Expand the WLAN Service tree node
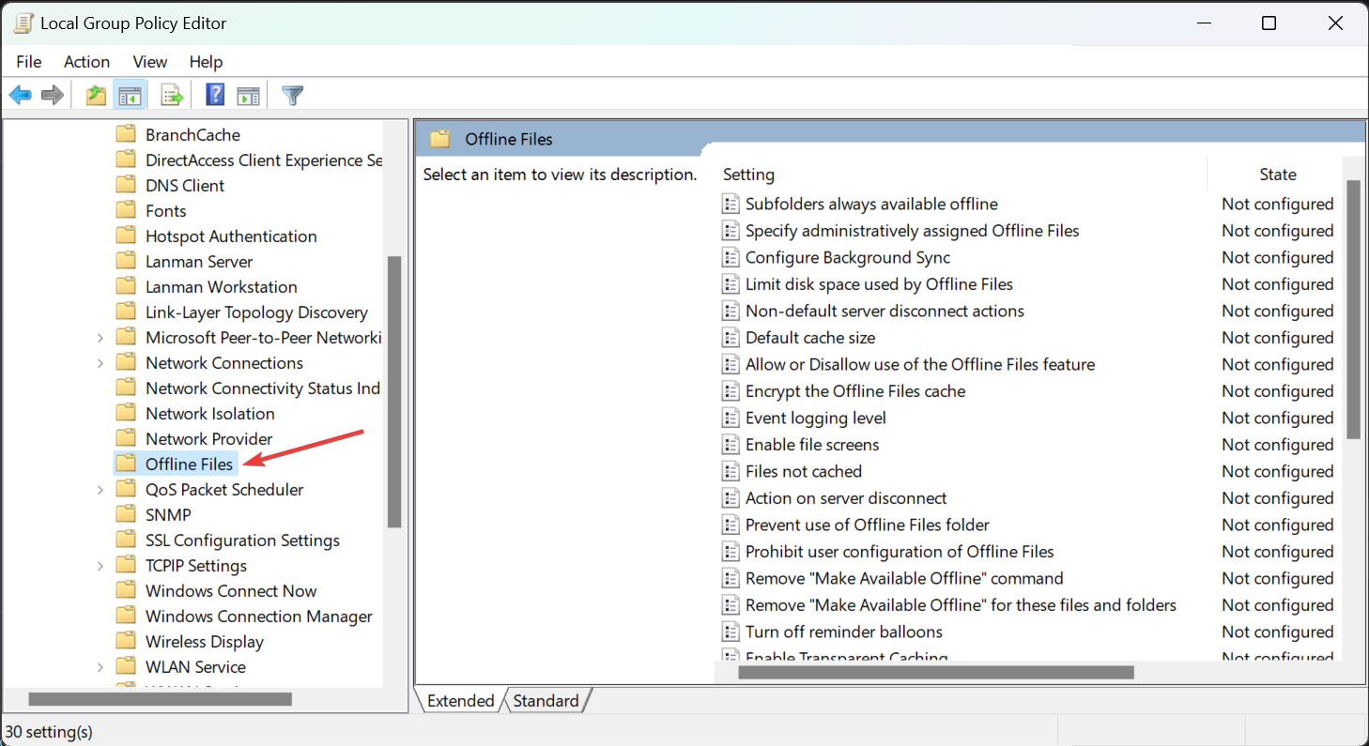The image size is (1369, 746). coord(100,667)
